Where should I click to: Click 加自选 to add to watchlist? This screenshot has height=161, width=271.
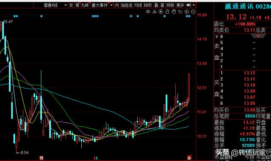pyautogui.click(x=127, y=5)
